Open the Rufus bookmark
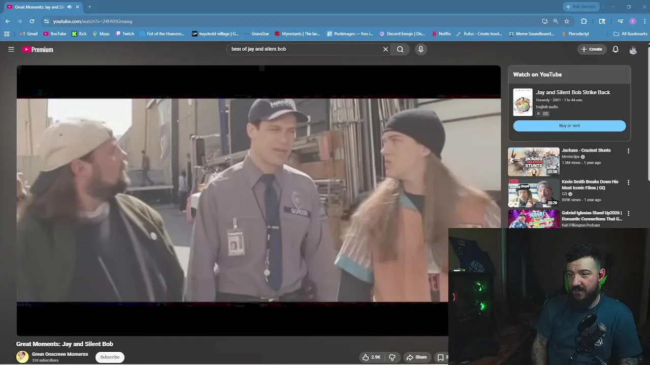 coord(479,34)
